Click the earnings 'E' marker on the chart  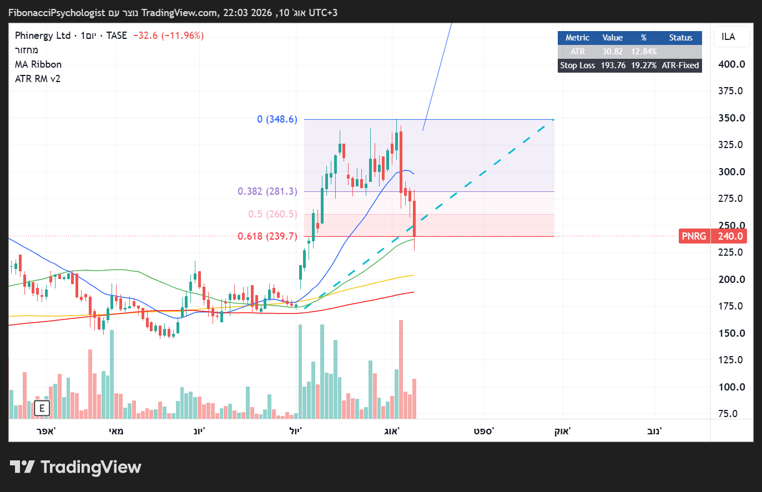(x=42, y=409)
